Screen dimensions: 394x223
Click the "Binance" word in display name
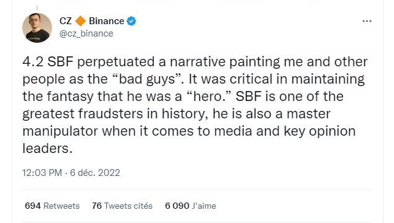107,21
